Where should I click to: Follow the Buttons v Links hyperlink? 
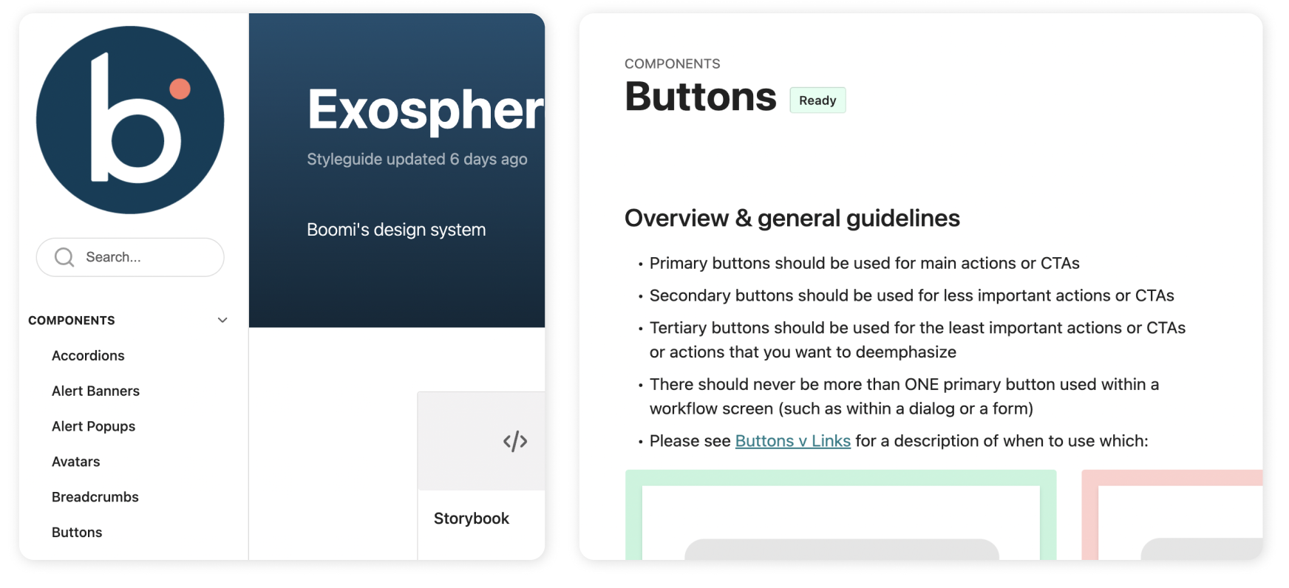pos(792,441)
